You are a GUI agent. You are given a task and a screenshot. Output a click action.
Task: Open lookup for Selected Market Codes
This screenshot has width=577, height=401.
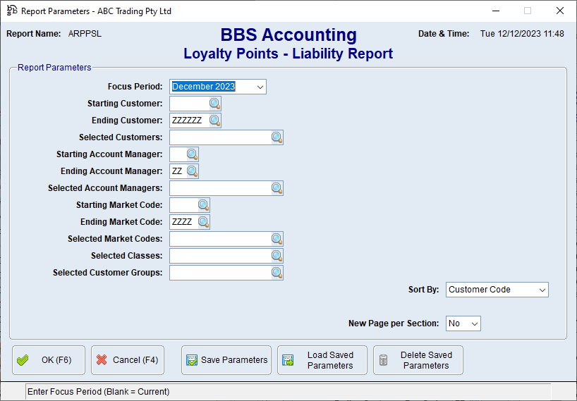tap(277, 239)
